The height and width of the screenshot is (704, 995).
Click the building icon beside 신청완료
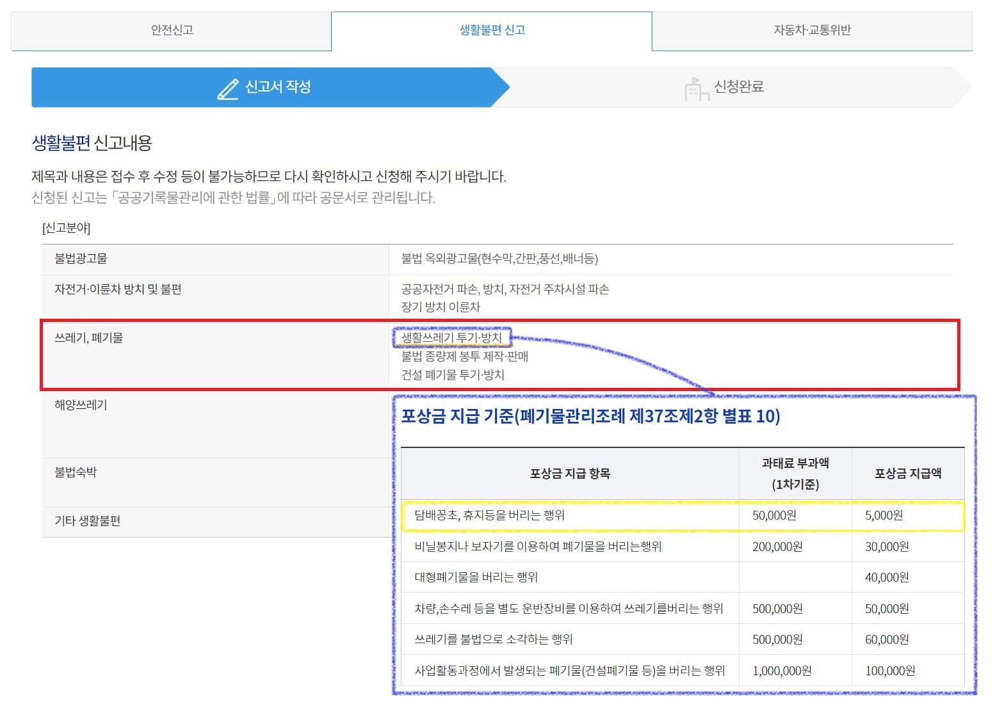click(697, 89)
